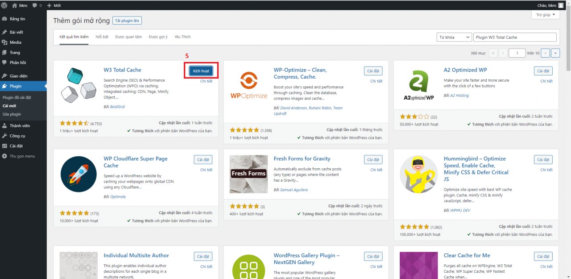Open Chào, bkns user account menu
The height and width of the screenshot is (279, 571).
tap(551, 5)
